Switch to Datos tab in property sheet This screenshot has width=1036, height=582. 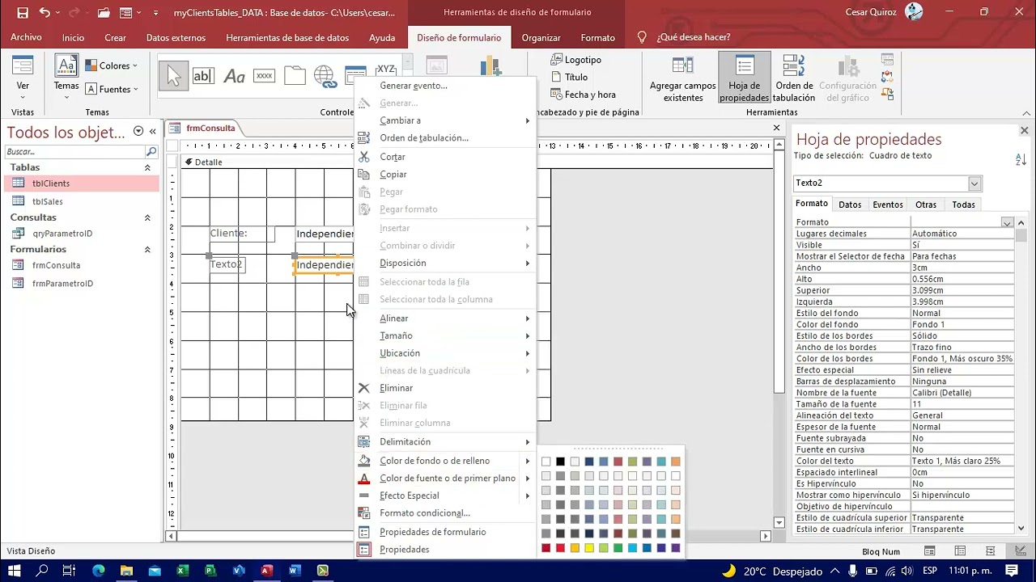click(850, 205)
